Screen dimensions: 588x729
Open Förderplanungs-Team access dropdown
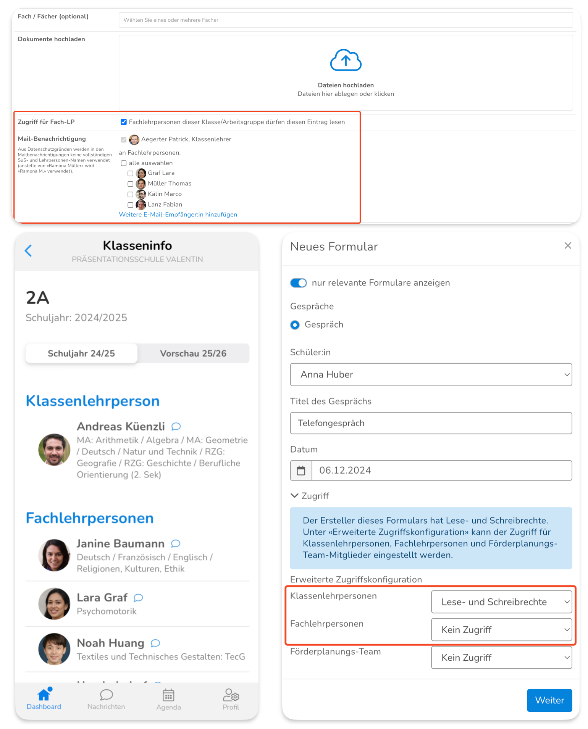[x=501, y=658]
